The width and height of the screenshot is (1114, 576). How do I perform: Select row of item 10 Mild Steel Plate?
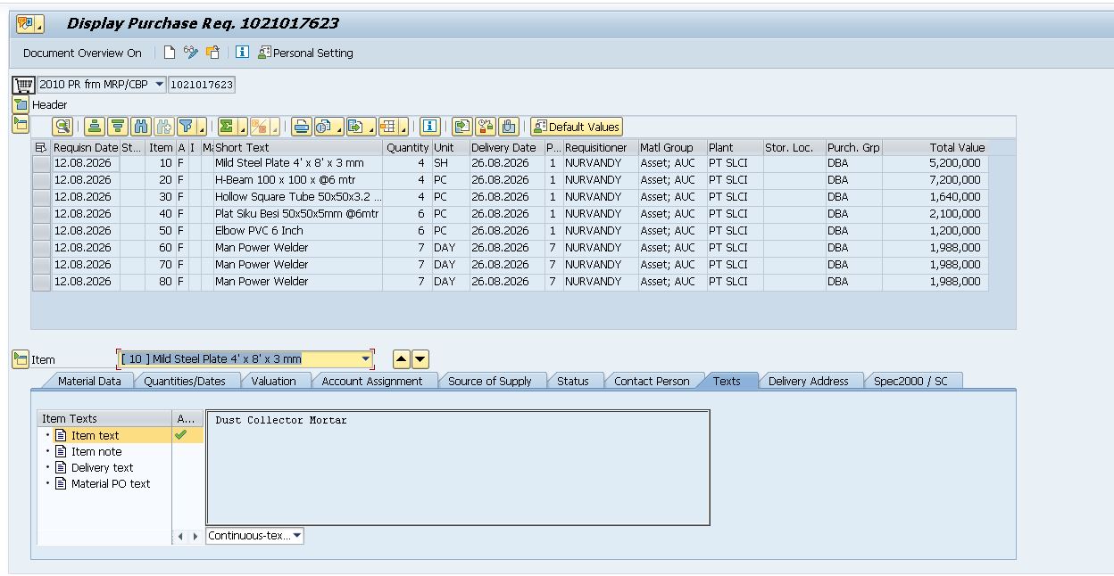[41, 163]
